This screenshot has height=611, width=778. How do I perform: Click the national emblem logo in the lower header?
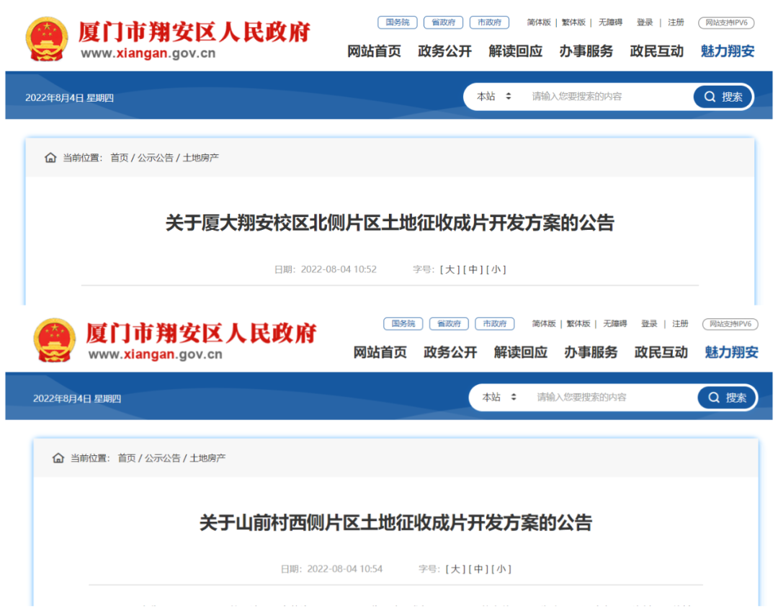[54, 340]
